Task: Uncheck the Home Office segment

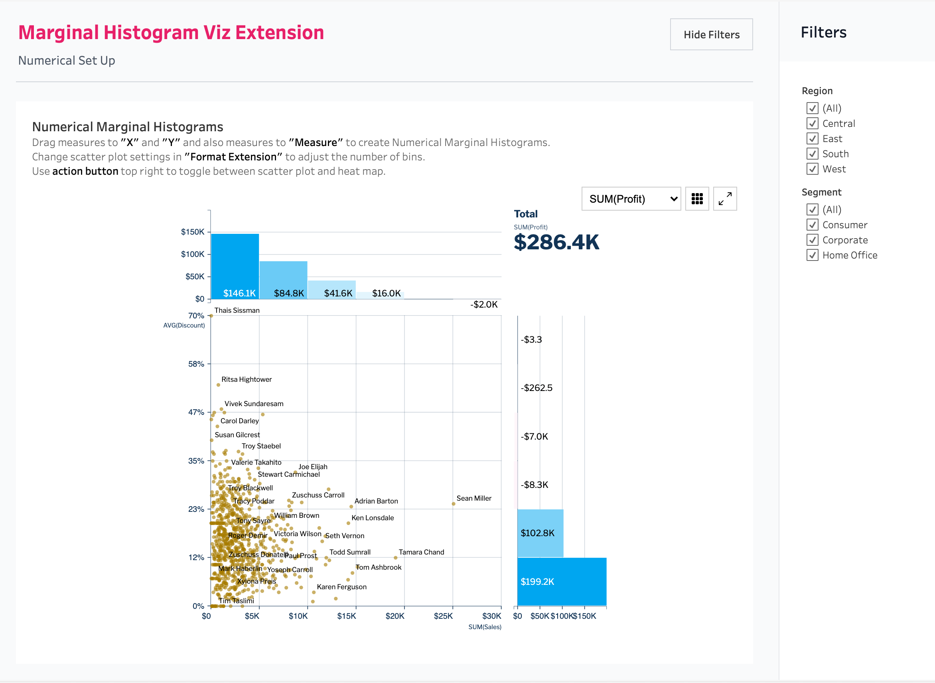Action: [812, 255]
